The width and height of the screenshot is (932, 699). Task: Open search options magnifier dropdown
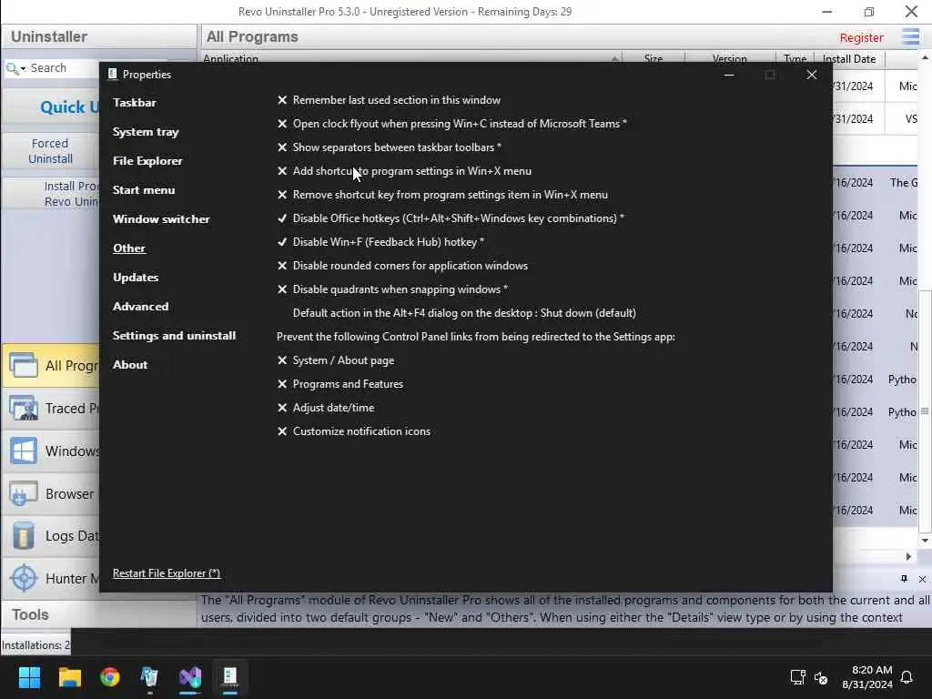[x=15, y=69]
